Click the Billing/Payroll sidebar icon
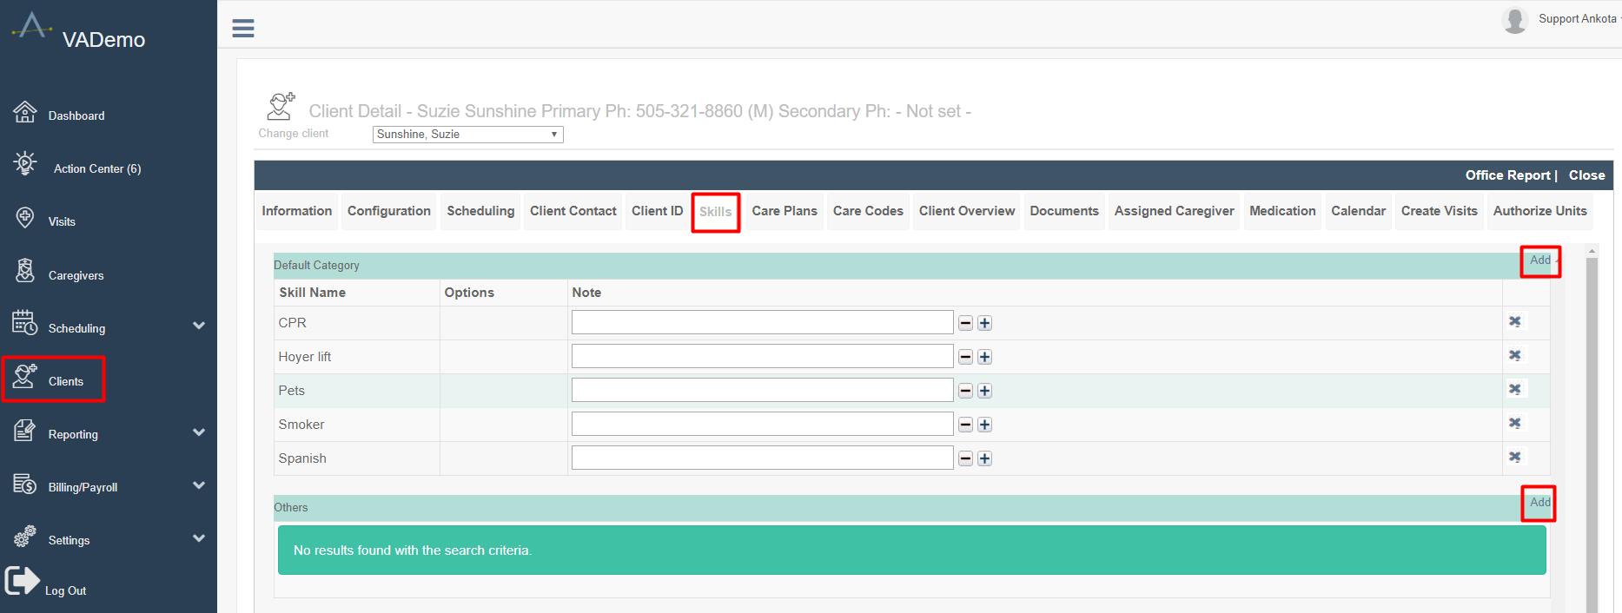 tap(25, 483)
